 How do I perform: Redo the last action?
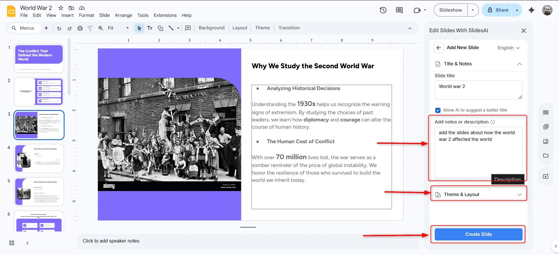point(69,28)
